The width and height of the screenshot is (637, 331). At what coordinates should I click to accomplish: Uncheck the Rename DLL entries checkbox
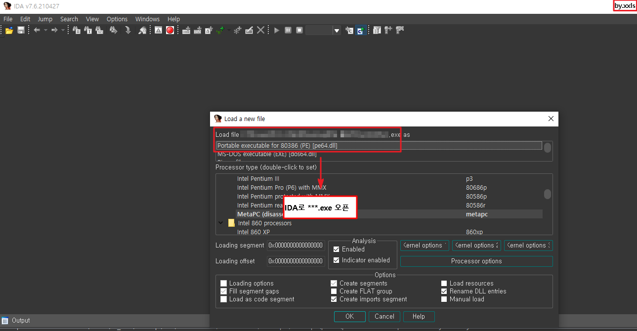(444, 291)
